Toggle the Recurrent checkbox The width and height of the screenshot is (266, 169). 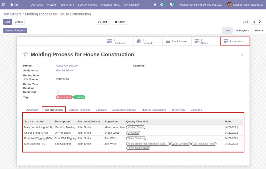tap(57, 92)
